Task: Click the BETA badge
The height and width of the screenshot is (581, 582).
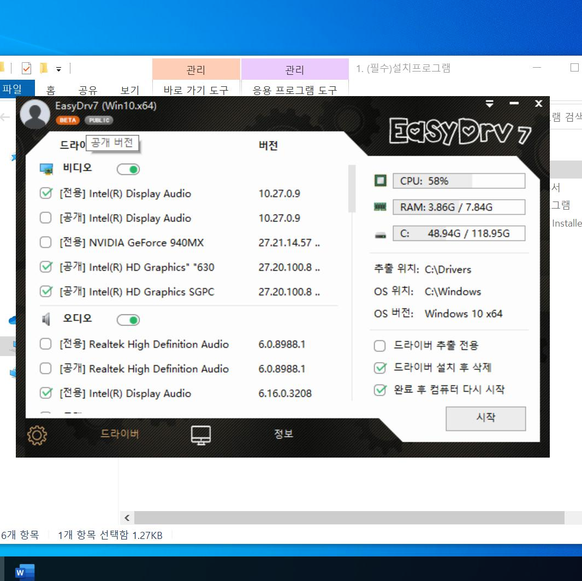Action: pos(68,120)
